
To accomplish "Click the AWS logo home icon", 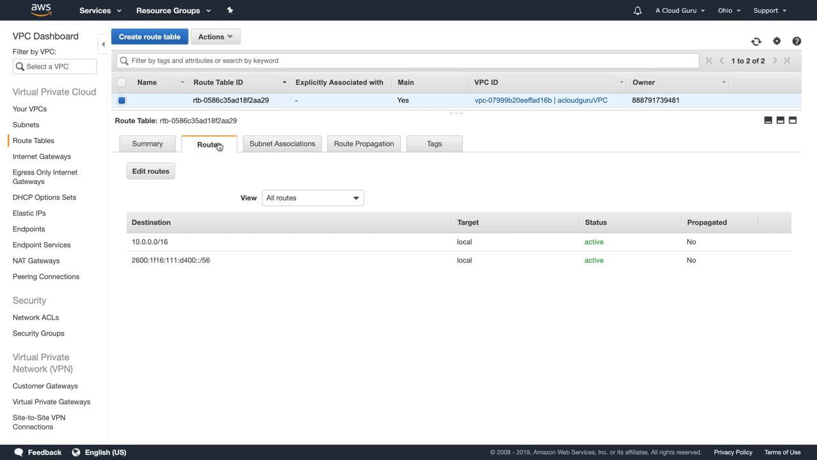I will click(x=41, y=10).
